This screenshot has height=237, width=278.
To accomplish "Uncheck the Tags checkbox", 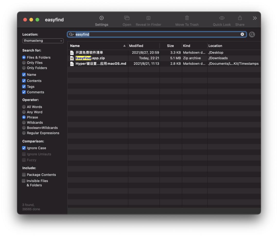I will [x=24, y=86].
